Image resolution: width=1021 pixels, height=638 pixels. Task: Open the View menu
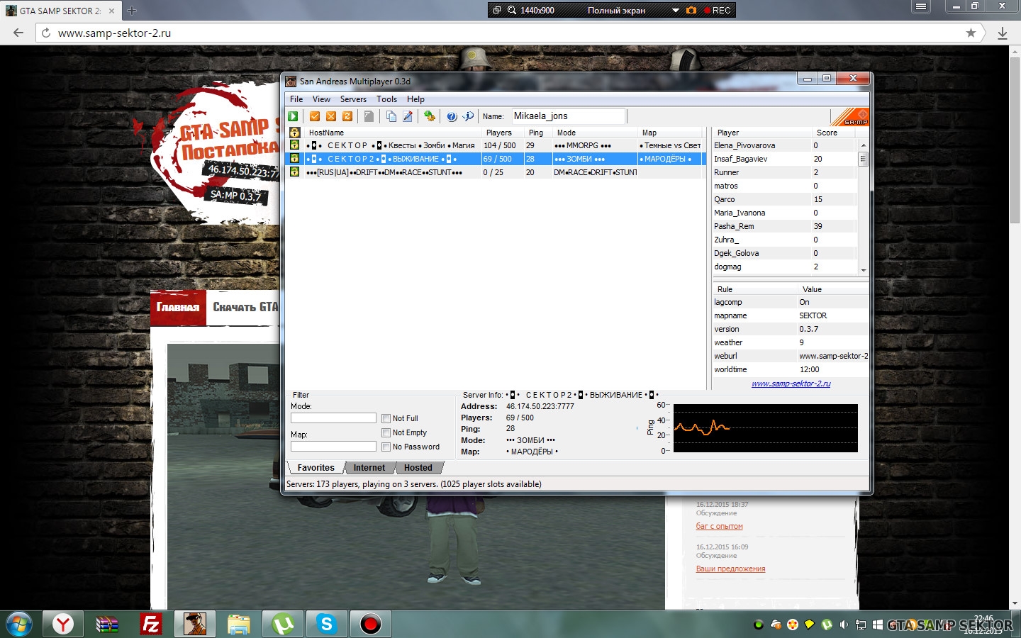(321, 99)
